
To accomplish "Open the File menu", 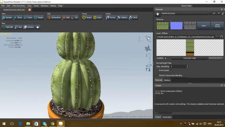I will tap(3, 6).
